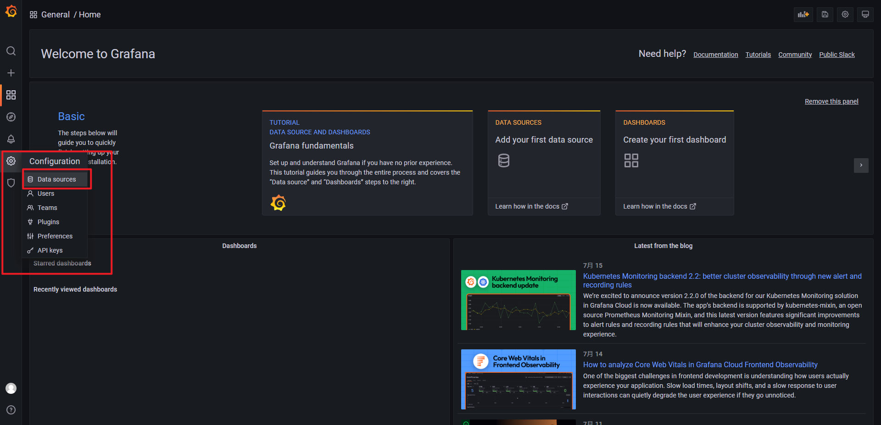Open the Help question mark icon

coord(11,410)
